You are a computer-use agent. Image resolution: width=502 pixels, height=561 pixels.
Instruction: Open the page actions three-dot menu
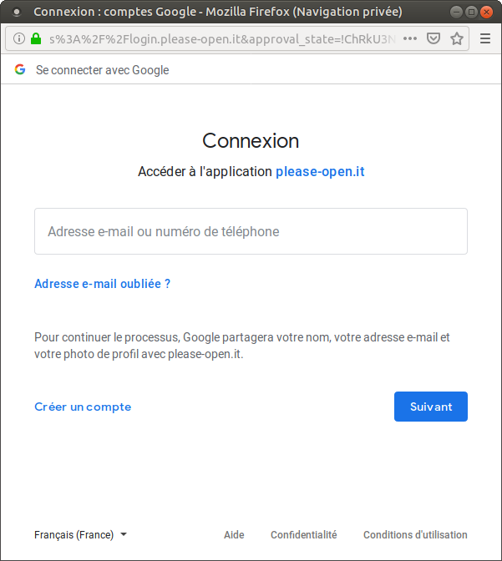[410, 38]
